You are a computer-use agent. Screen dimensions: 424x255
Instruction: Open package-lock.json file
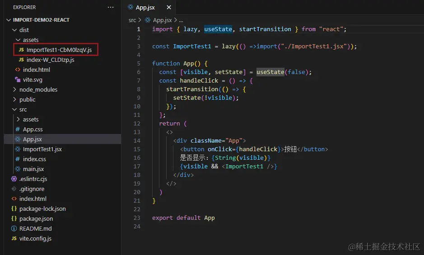pyautogui.click(x=42, y=209)
